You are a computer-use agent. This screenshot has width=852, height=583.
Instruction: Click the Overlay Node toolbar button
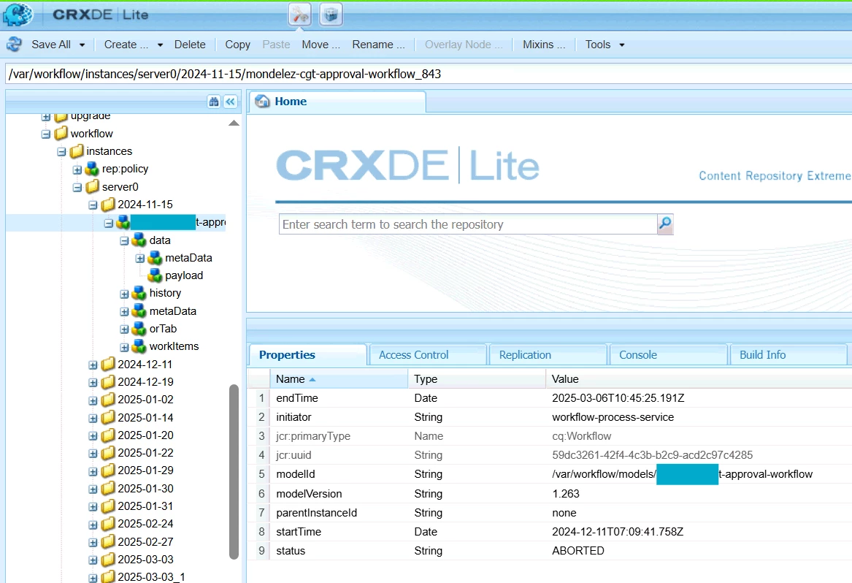pos(463,45)
